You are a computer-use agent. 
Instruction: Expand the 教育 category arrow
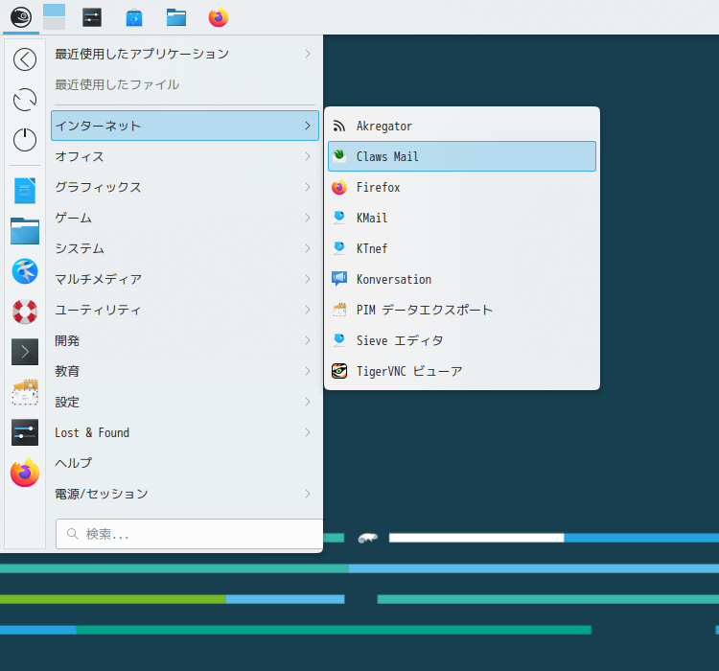pos(308,371)
